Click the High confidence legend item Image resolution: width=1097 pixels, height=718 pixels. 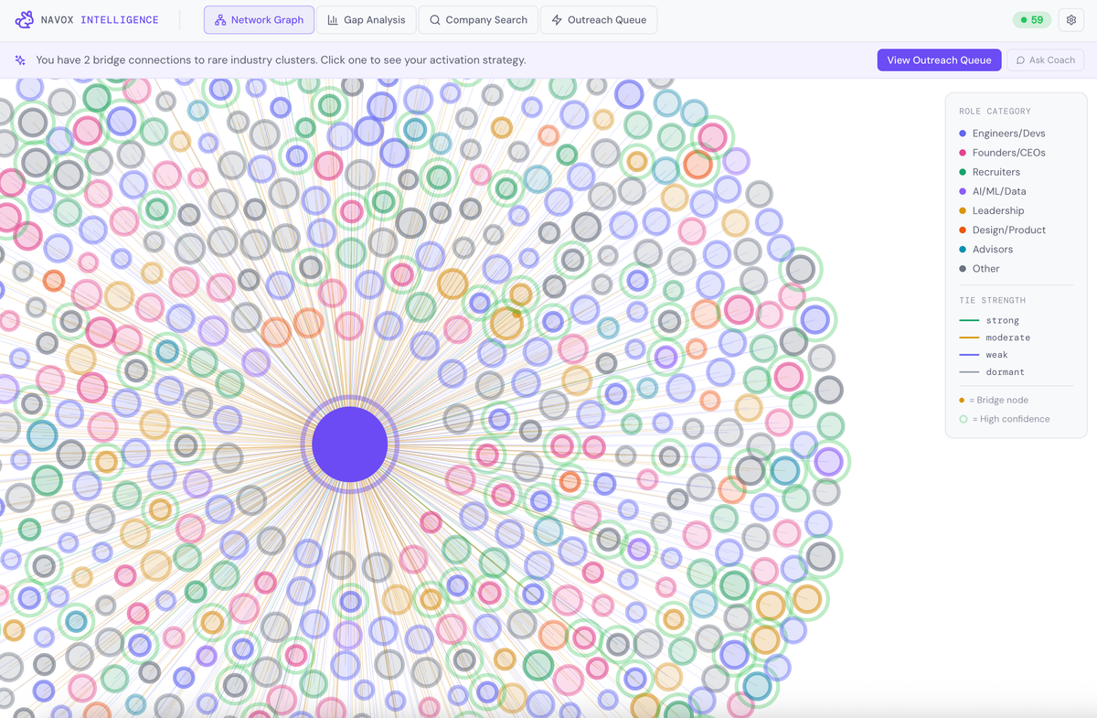pyautogui.click(x=1012, y=419)
